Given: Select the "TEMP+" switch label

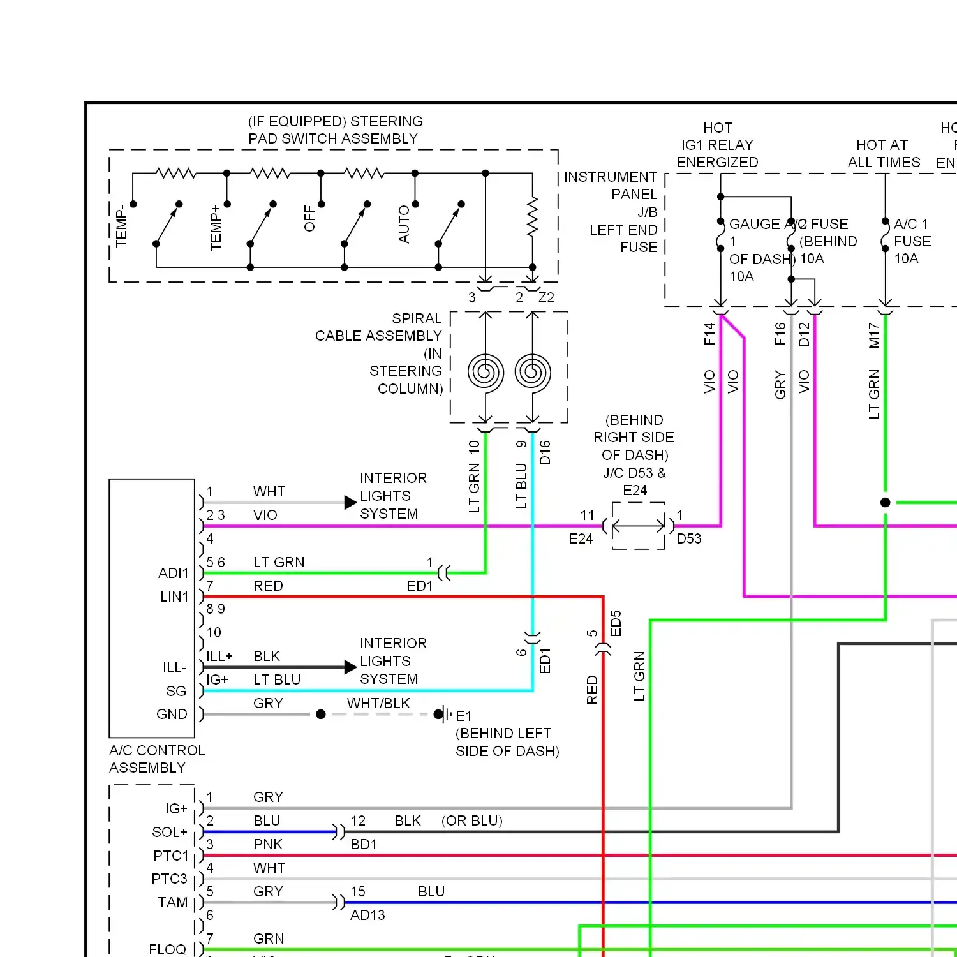Looking at the screenshot, I should coord(216,227).
